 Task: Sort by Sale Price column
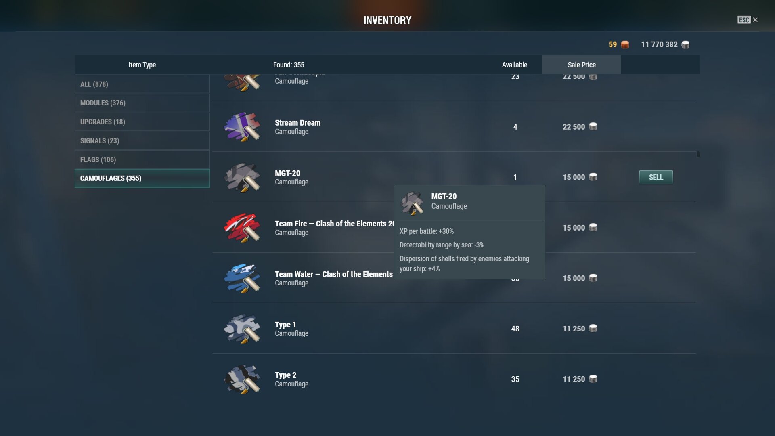click(x=582, y=65)
